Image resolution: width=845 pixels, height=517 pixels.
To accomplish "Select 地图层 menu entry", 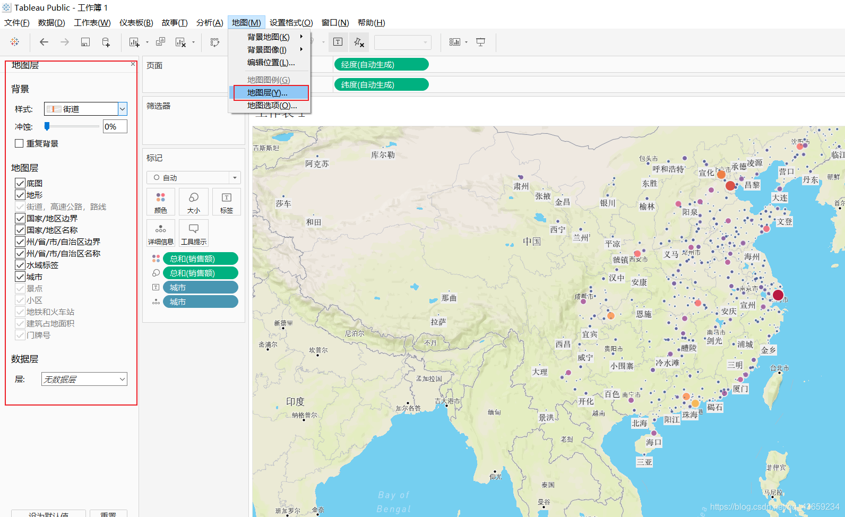I will pyautogui.click(x=269, y=92).
